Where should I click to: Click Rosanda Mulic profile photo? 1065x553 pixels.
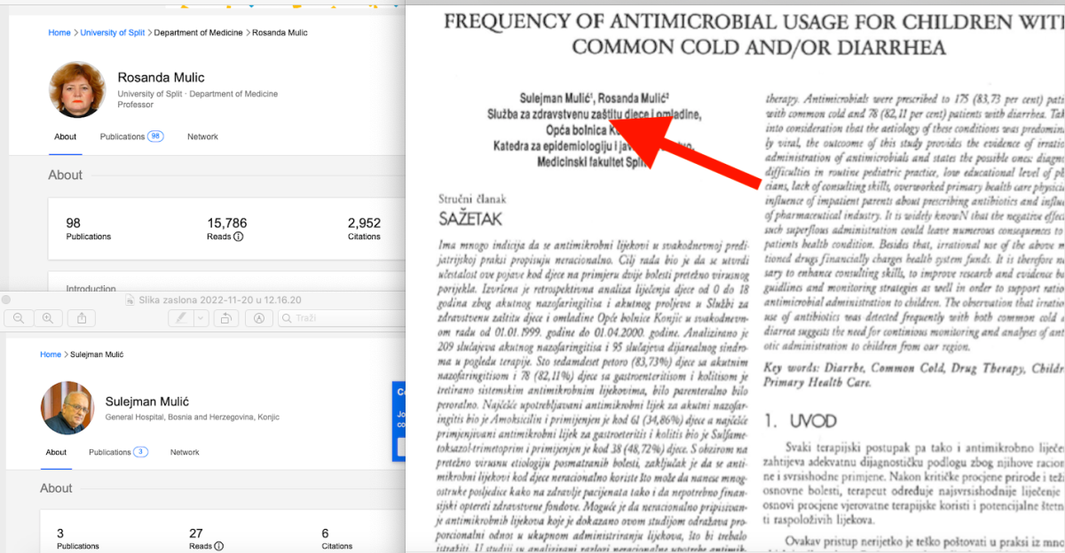(x=75, y=90)
